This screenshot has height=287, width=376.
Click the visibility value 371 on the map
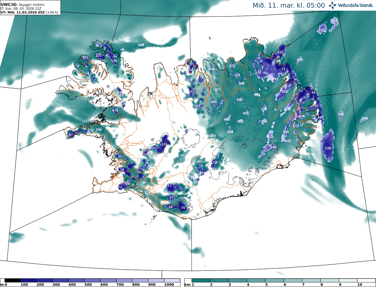pos(218,90)
